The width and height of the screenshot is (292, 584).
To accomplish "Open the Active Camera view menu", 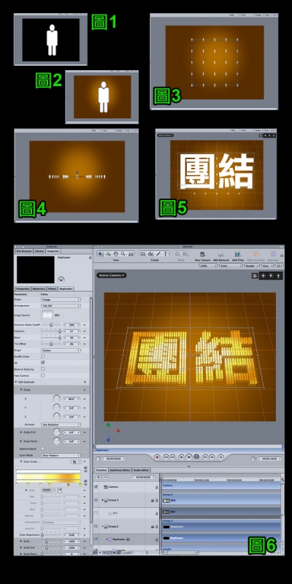I will [112, 275].
